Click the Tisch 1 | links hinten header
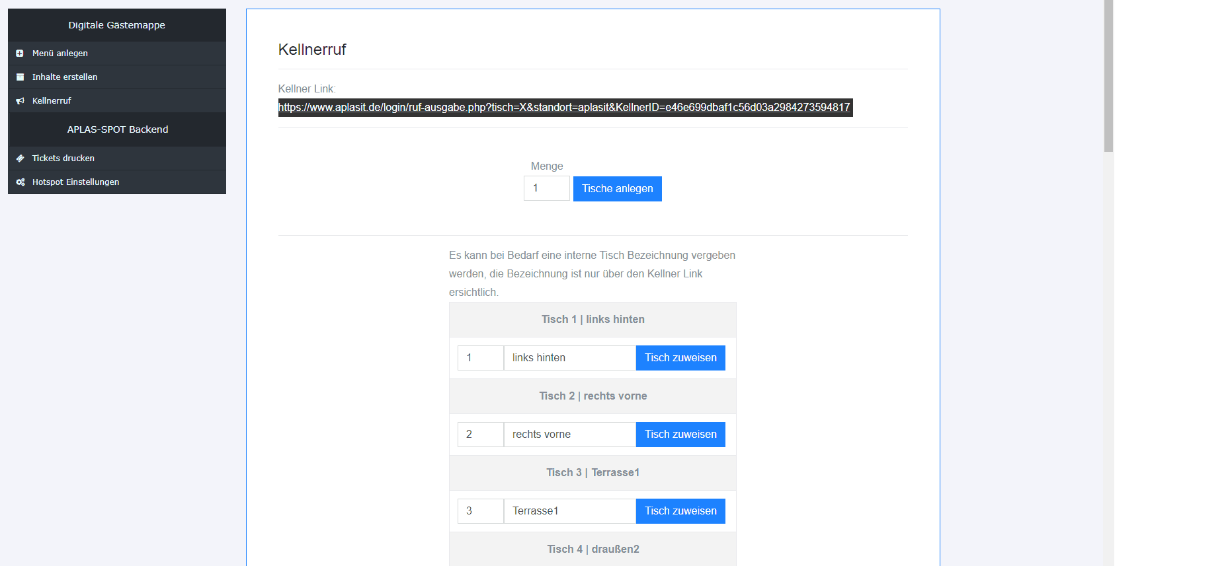Viewport: 1228px width, 566px height. tap(593, 320)
